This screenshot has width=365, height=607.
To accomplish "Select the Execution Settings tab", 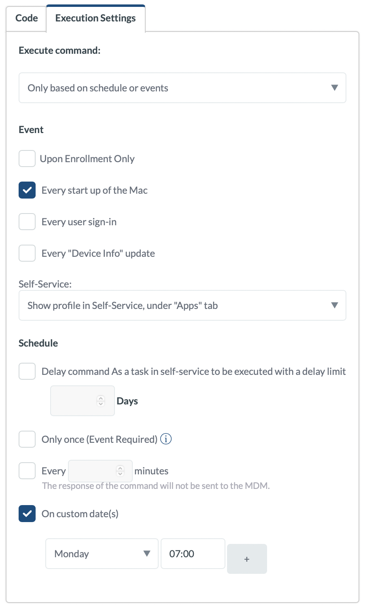I will pyautogui.click(x=95, y=18).
